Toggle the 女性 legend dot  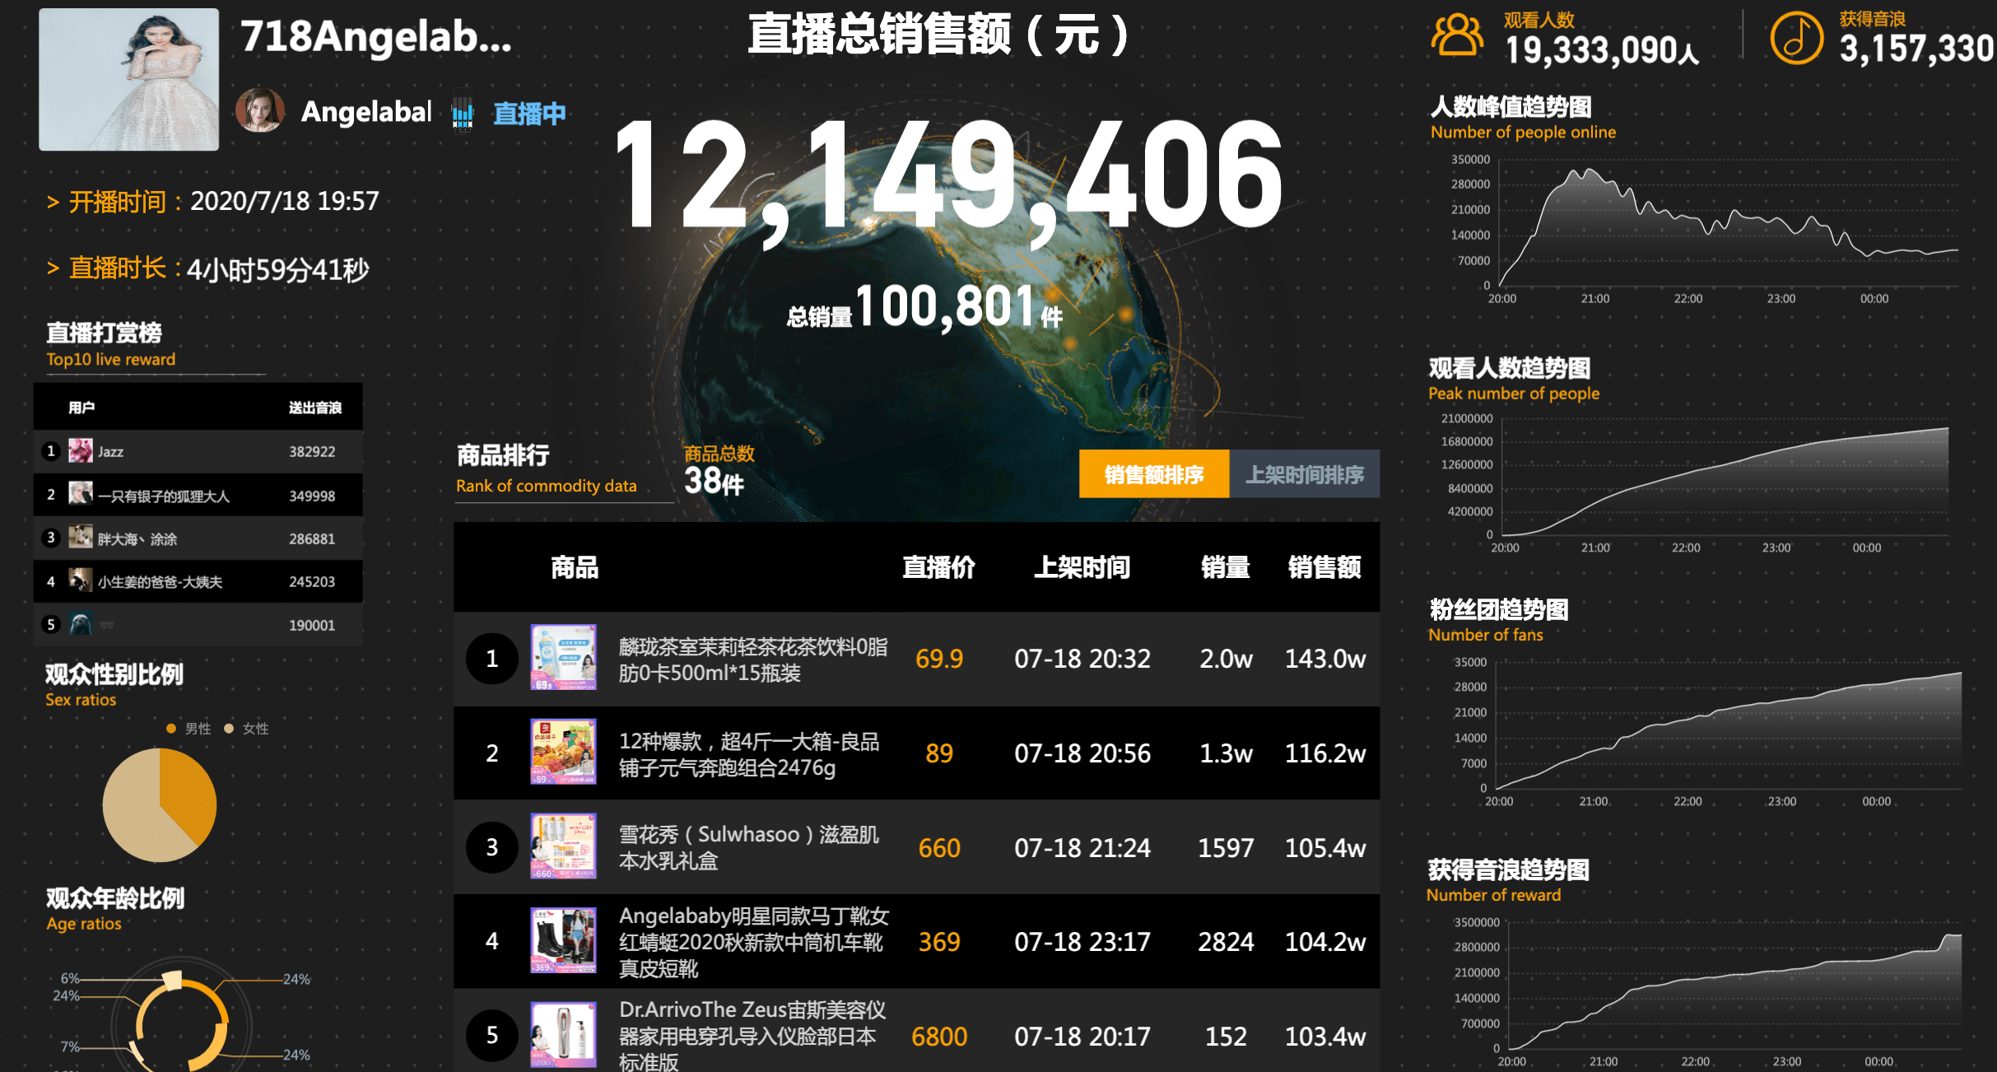click(229, 728)
